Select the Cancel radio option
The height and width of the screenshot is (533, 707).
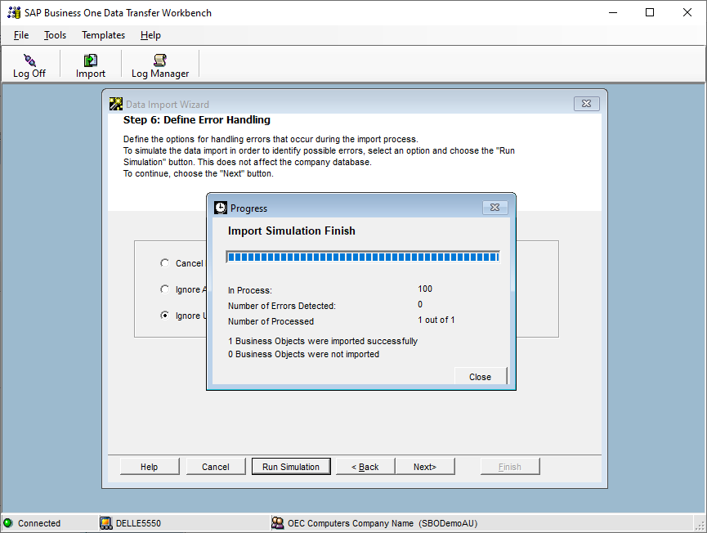pyautogui.click(x=164, y=263)
